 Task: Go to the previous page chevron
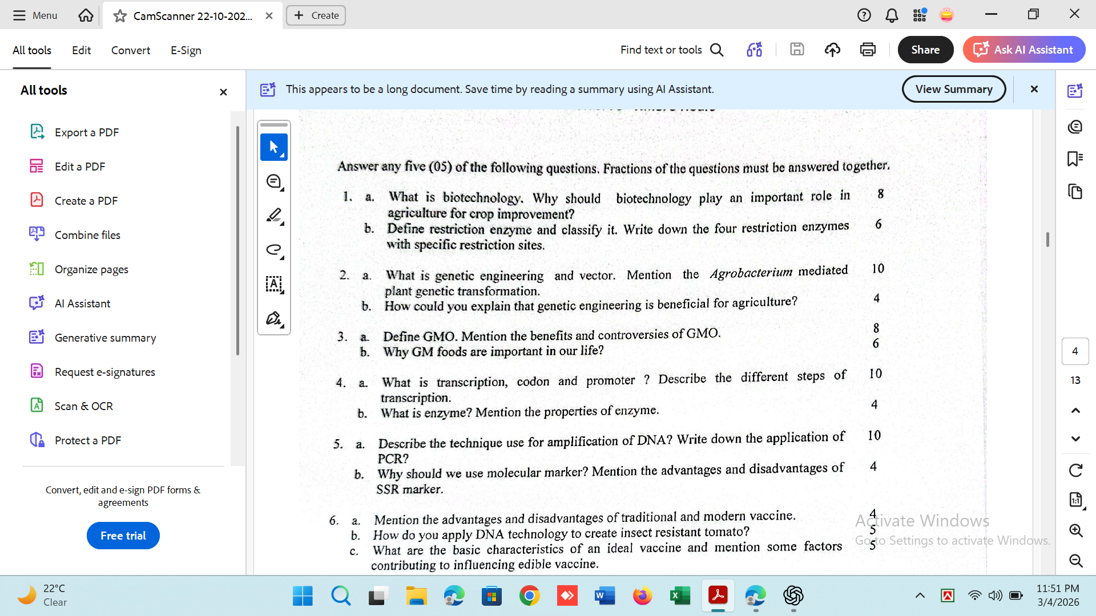(1075, 411)
